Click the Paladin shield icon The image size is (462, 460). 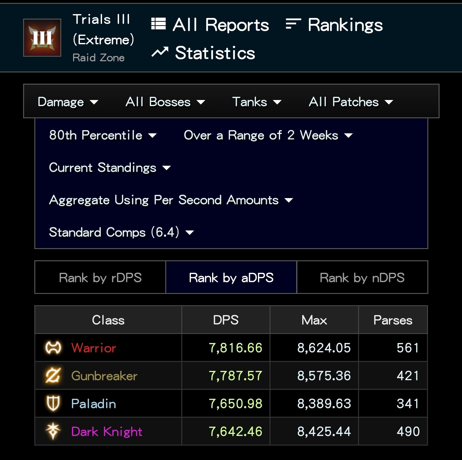tap(53, 403)
